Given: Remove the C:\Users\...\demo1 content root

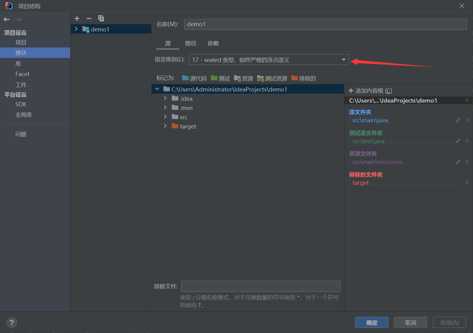Looking at the screenshot, I should point(467,100).
